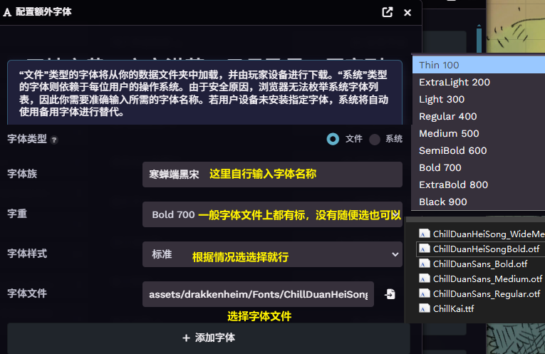
Task: Select the 系统 font type radio button
Action: tap(374, 140)
